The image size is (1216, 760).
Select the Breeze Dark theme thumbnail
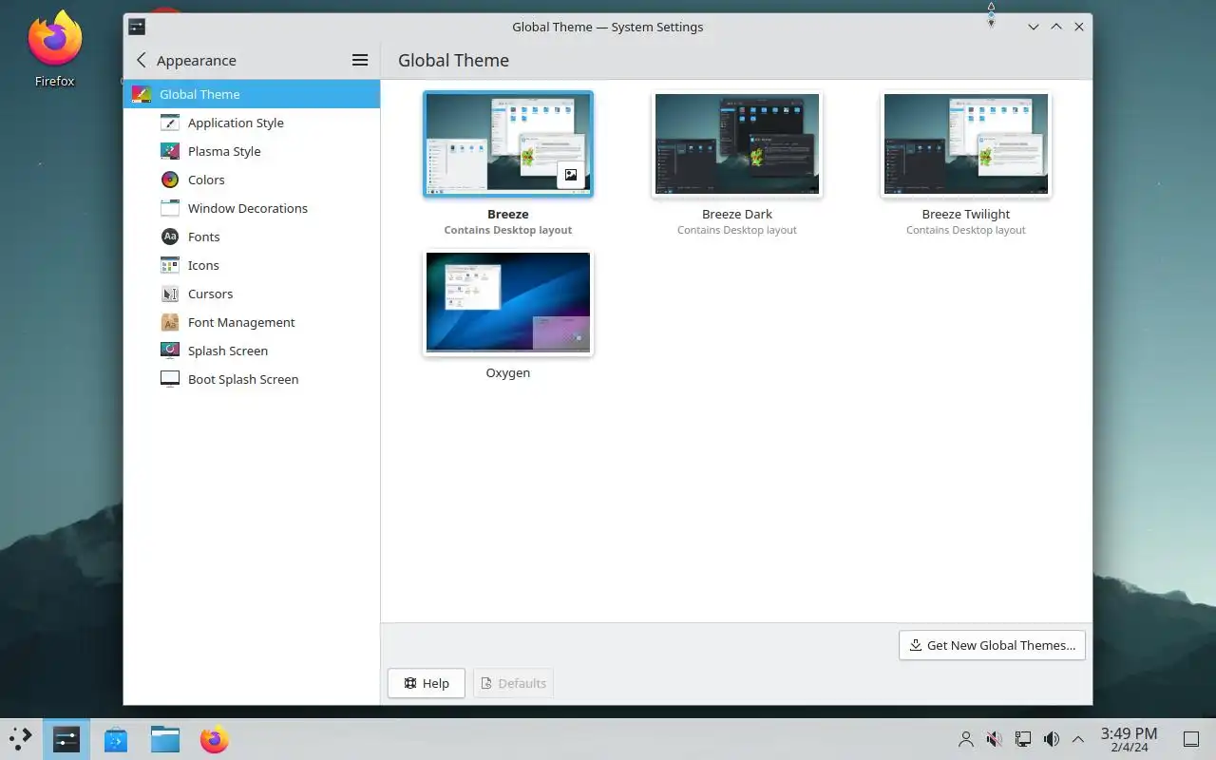[x=737, y=144]
